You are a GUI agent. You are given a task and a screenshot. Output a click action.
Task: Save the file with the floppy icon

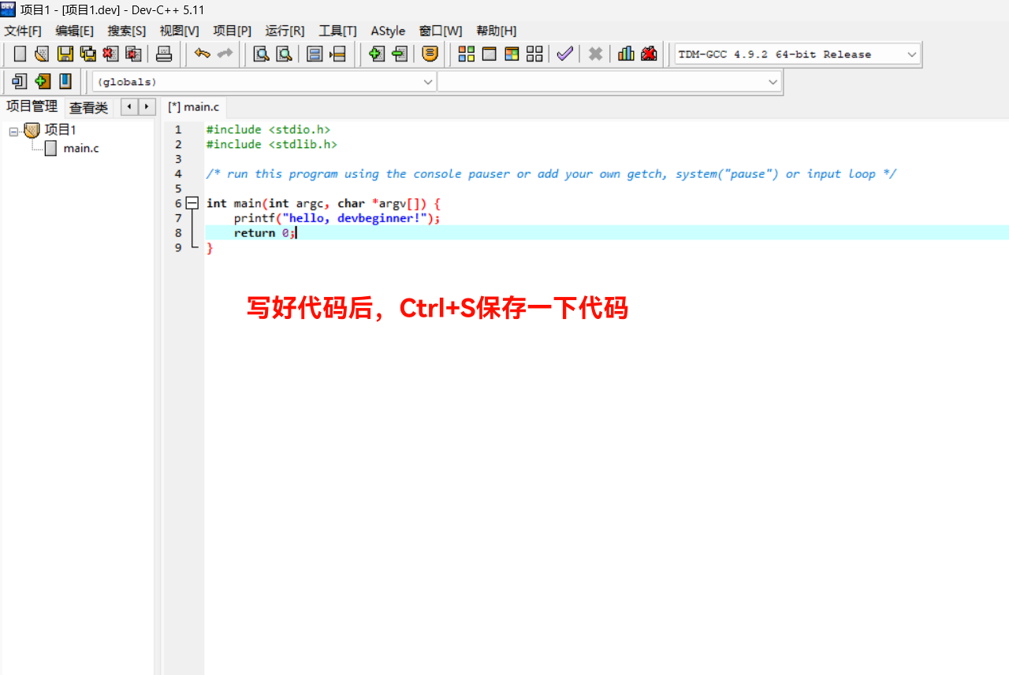click(x=65, y=54)
